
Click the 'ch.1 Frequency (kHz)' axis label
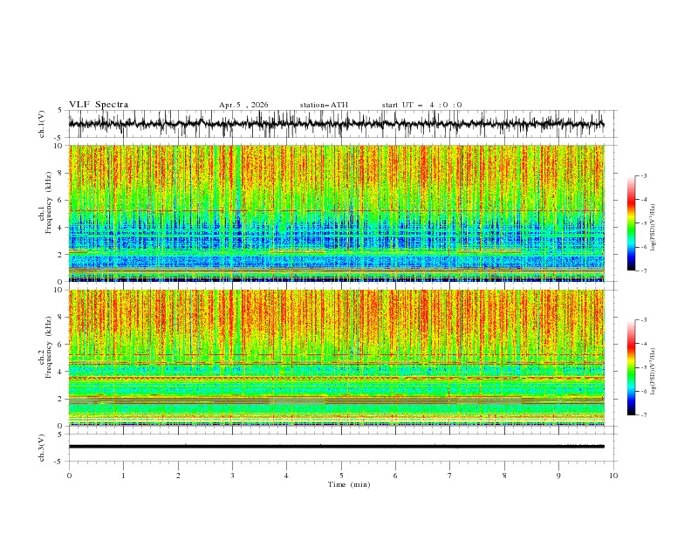click(x=45, y=202)
